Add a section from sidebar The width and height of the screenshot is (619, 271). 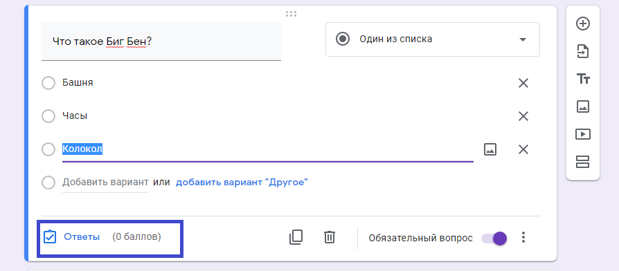pyautogui.click(x=583, y=162)
